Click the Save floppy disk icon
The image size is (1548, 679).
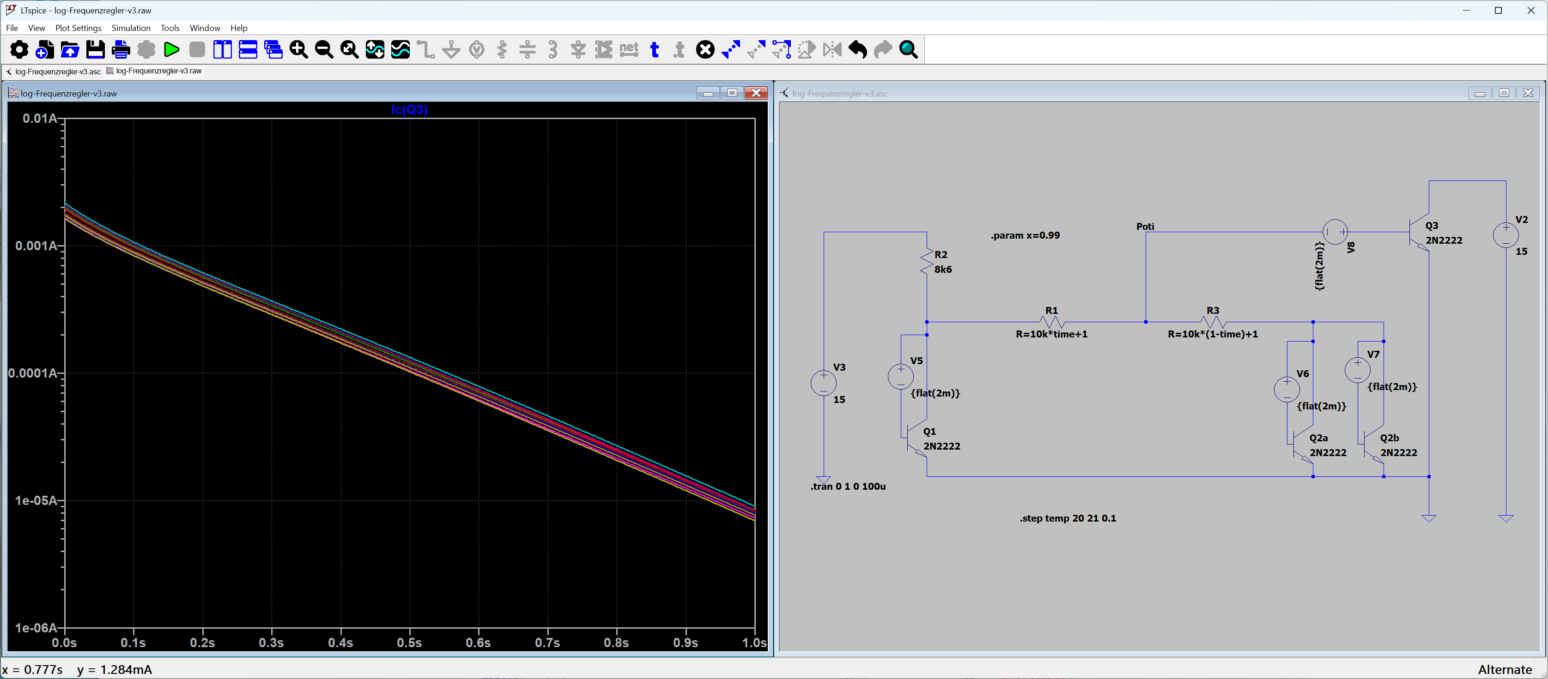(96, 50)
